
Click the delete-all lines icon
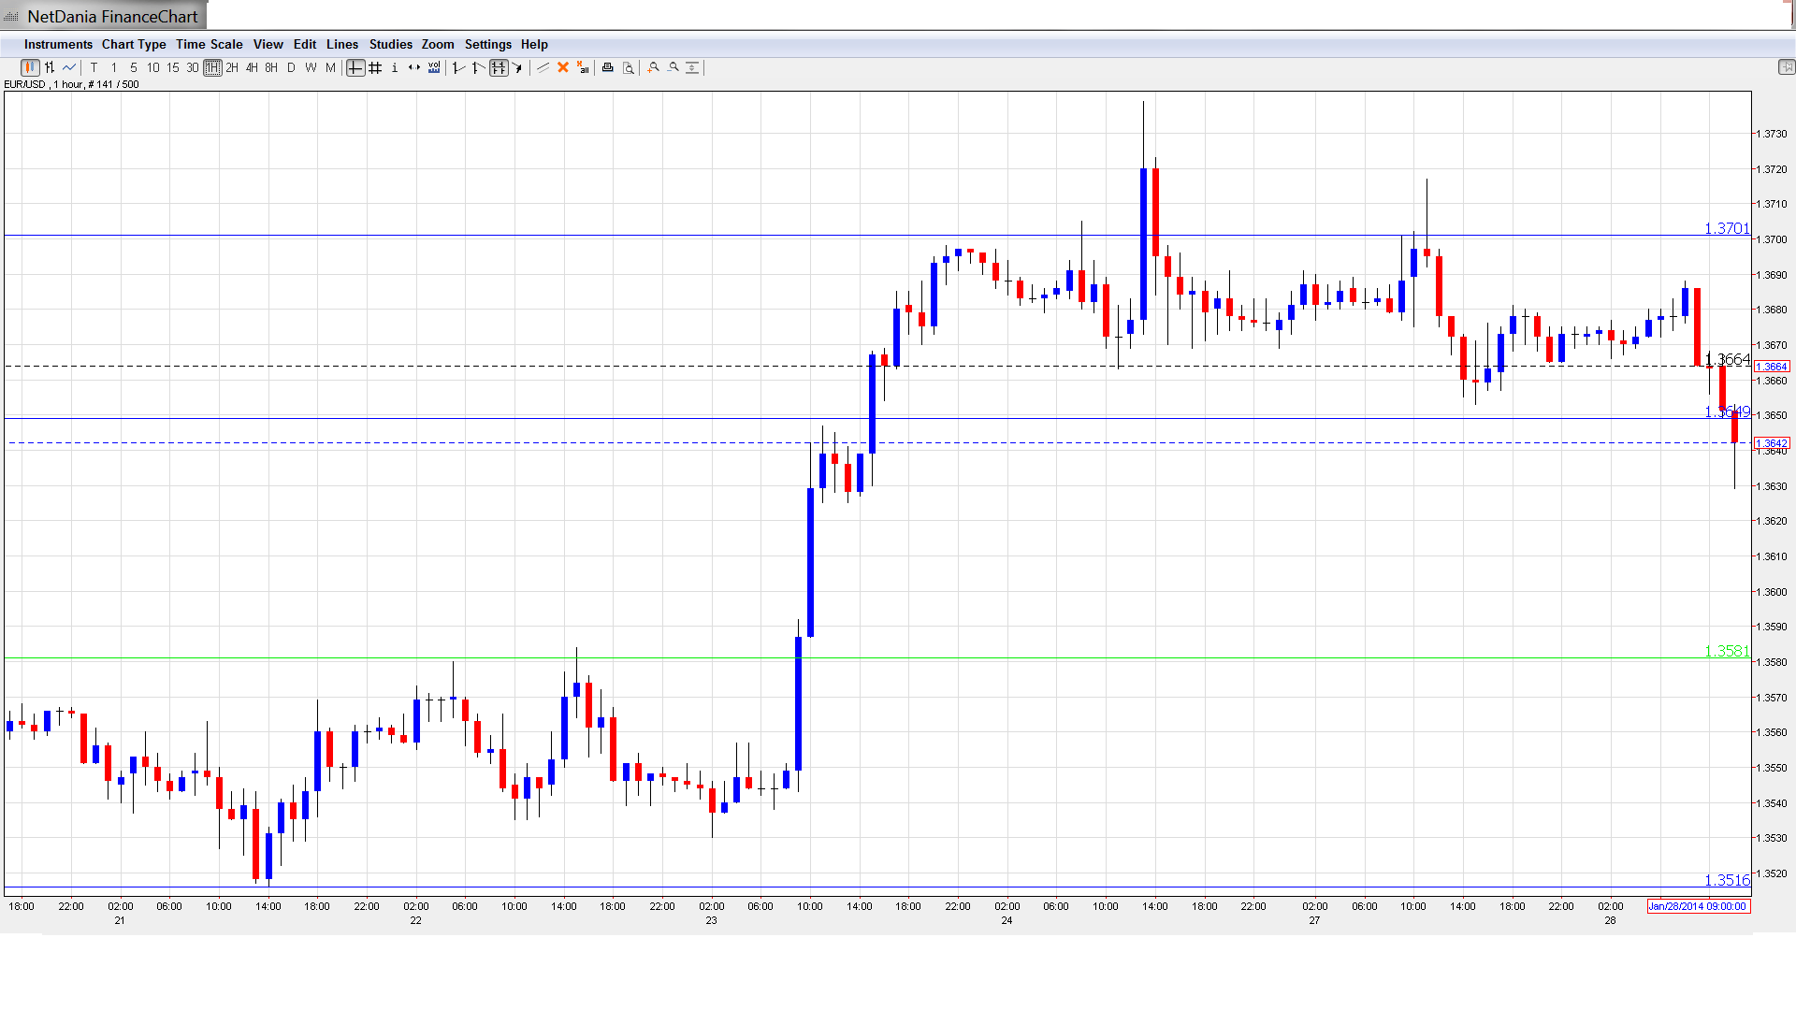583,67
